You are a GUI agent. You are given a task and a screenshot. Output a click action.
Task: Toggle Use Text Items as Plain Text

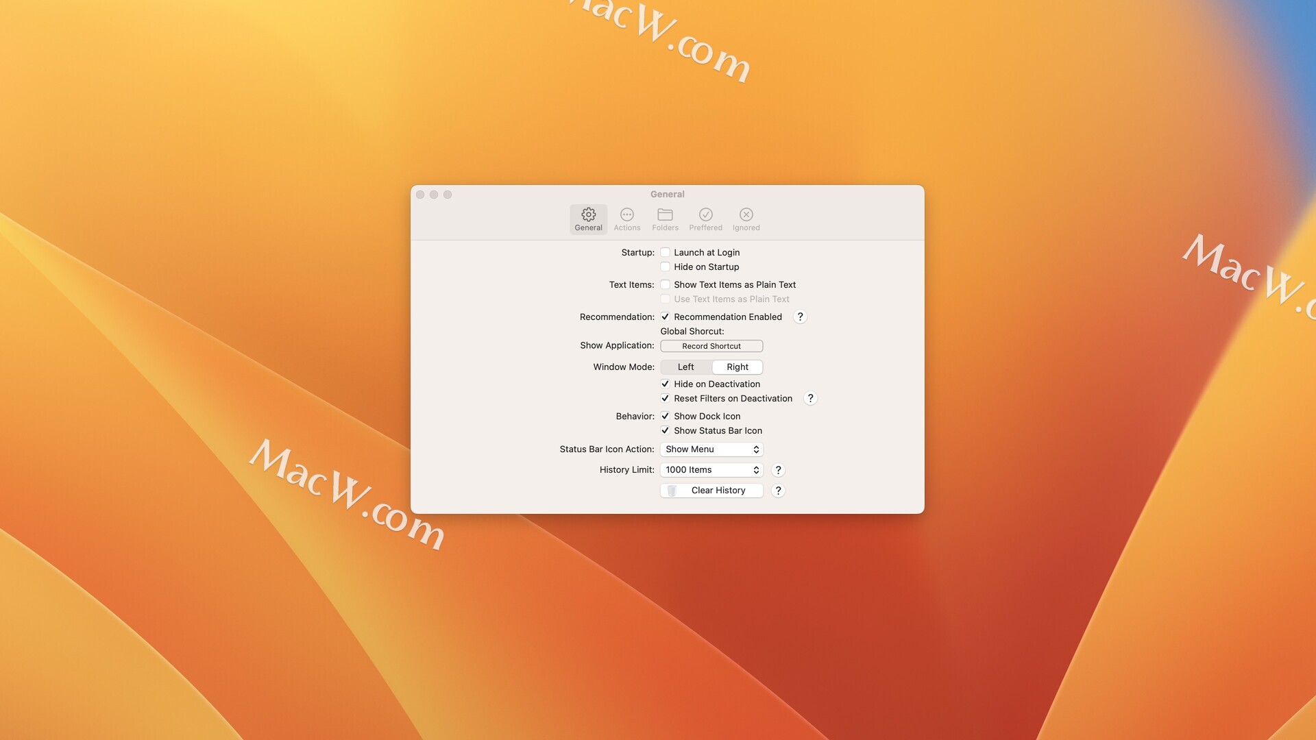coord(665,299)
